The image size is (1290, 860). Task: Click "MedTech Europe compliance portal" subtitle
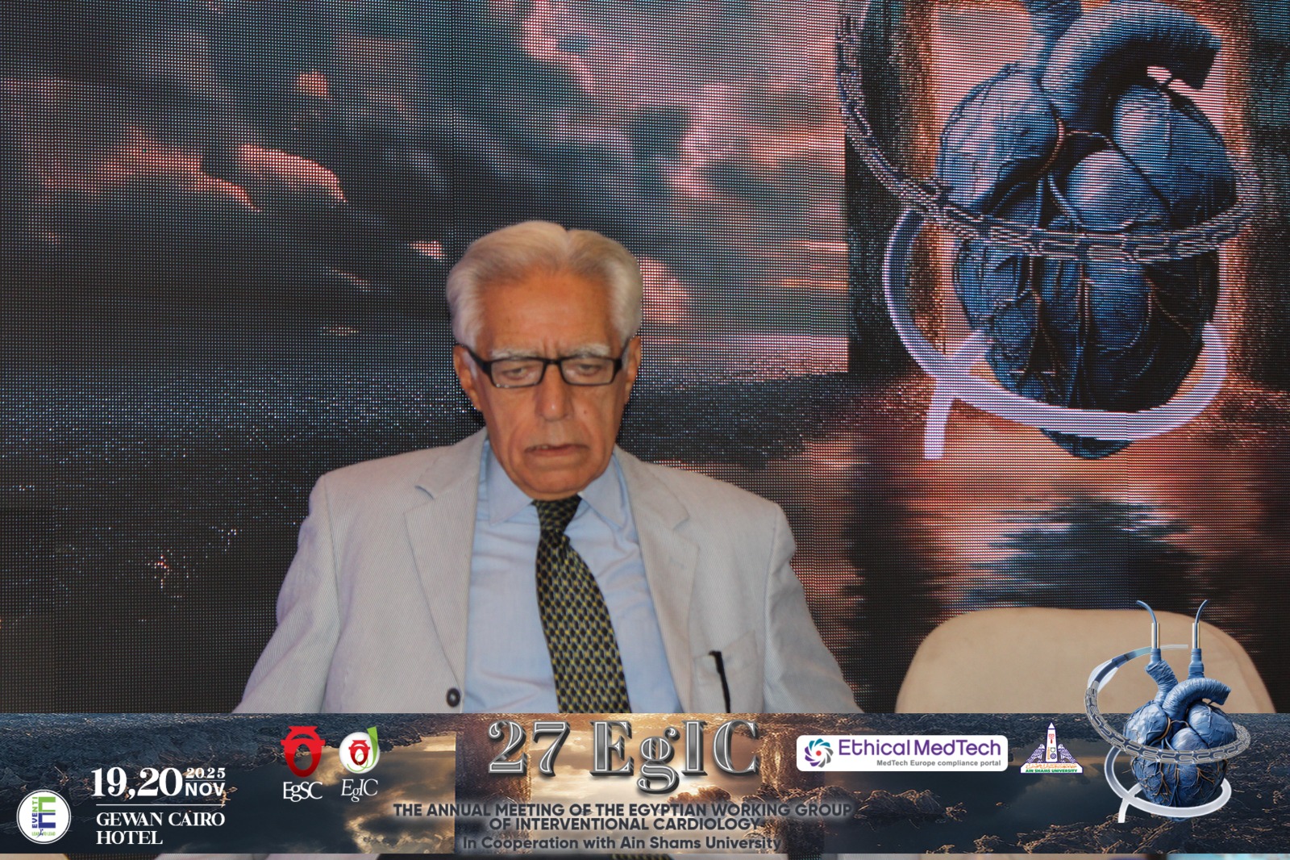click(x=938, y=763)
